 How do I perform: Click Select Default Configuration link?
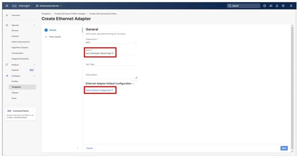[99, 90]
